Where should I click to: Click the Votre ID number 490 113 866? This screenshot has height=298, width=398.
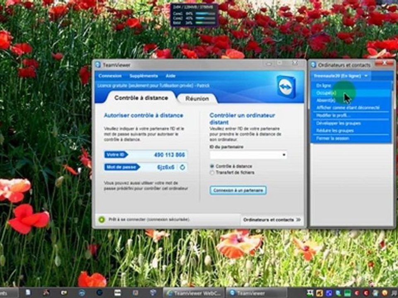[x=169, y=155]
